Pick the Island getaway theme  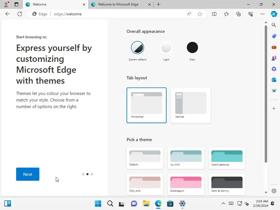[227, 158]
